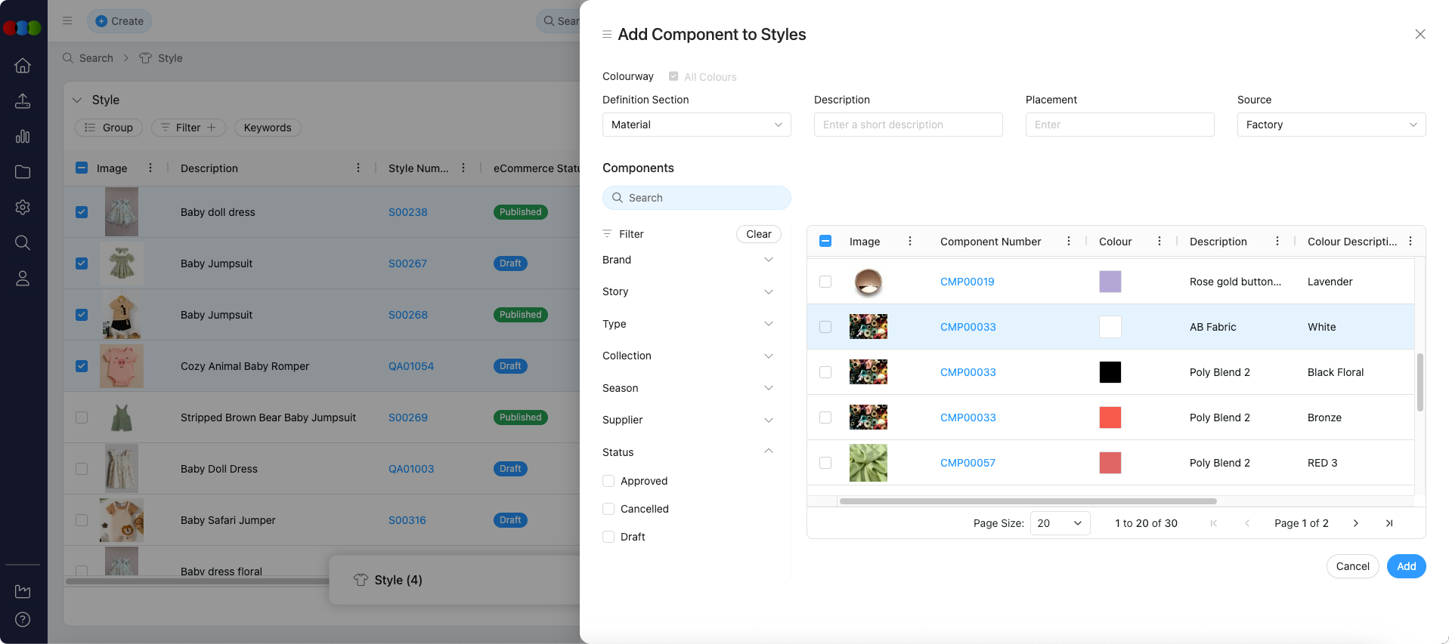Click the upload icon in sidebar
The image size is (1449, 644).
coord(23,101)
